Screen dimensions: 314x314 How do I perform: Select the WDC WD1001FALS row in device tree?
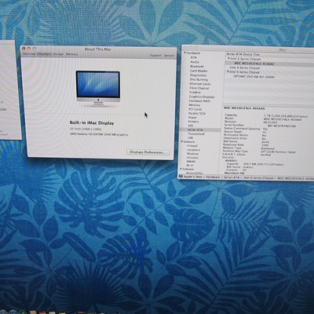[x=269, y=64]
